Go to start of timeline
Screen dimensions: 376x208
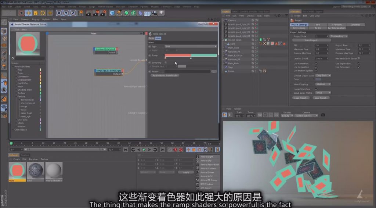126,150
